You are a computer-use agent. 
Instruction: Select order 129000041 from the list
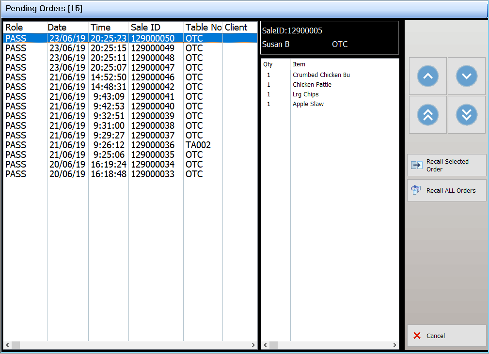[x=121, y=96]
